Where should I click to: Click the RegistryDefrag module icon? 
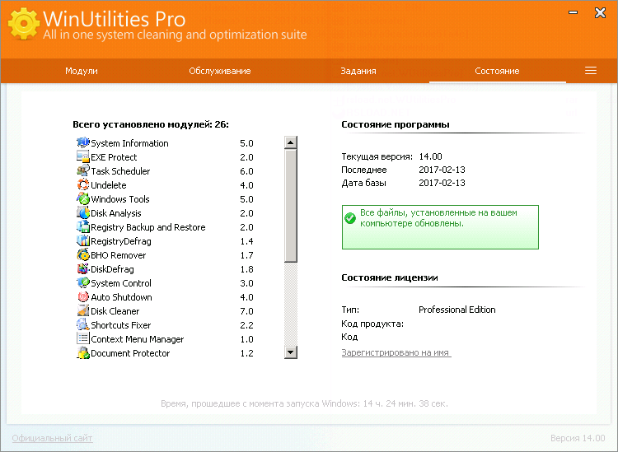point(82,240)
